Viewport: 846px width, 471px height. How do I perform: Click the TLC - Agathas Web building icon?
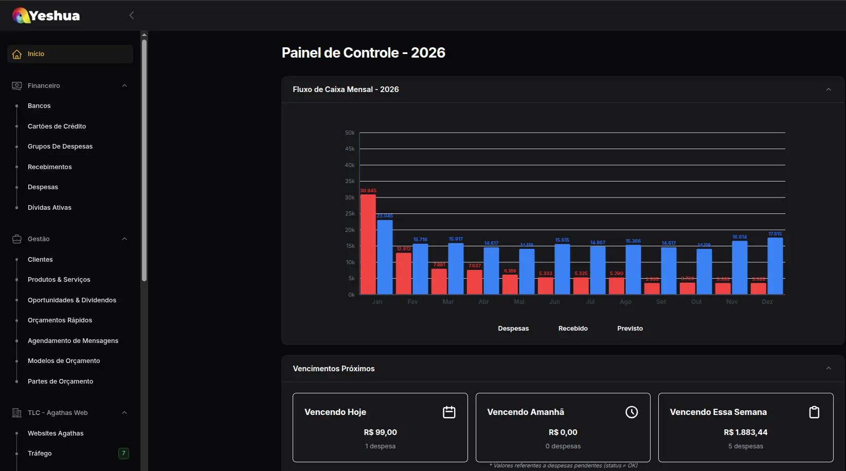point(17,413)
